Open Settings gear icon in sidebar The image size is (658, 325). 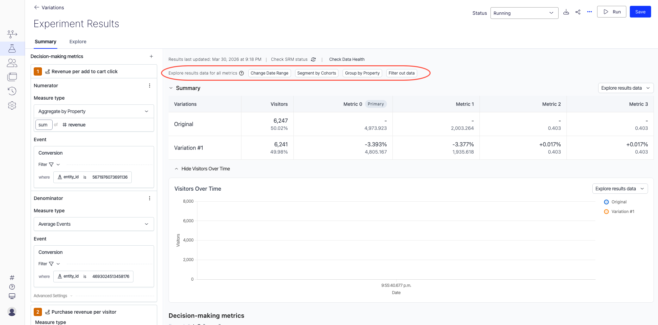click(12, 105)
